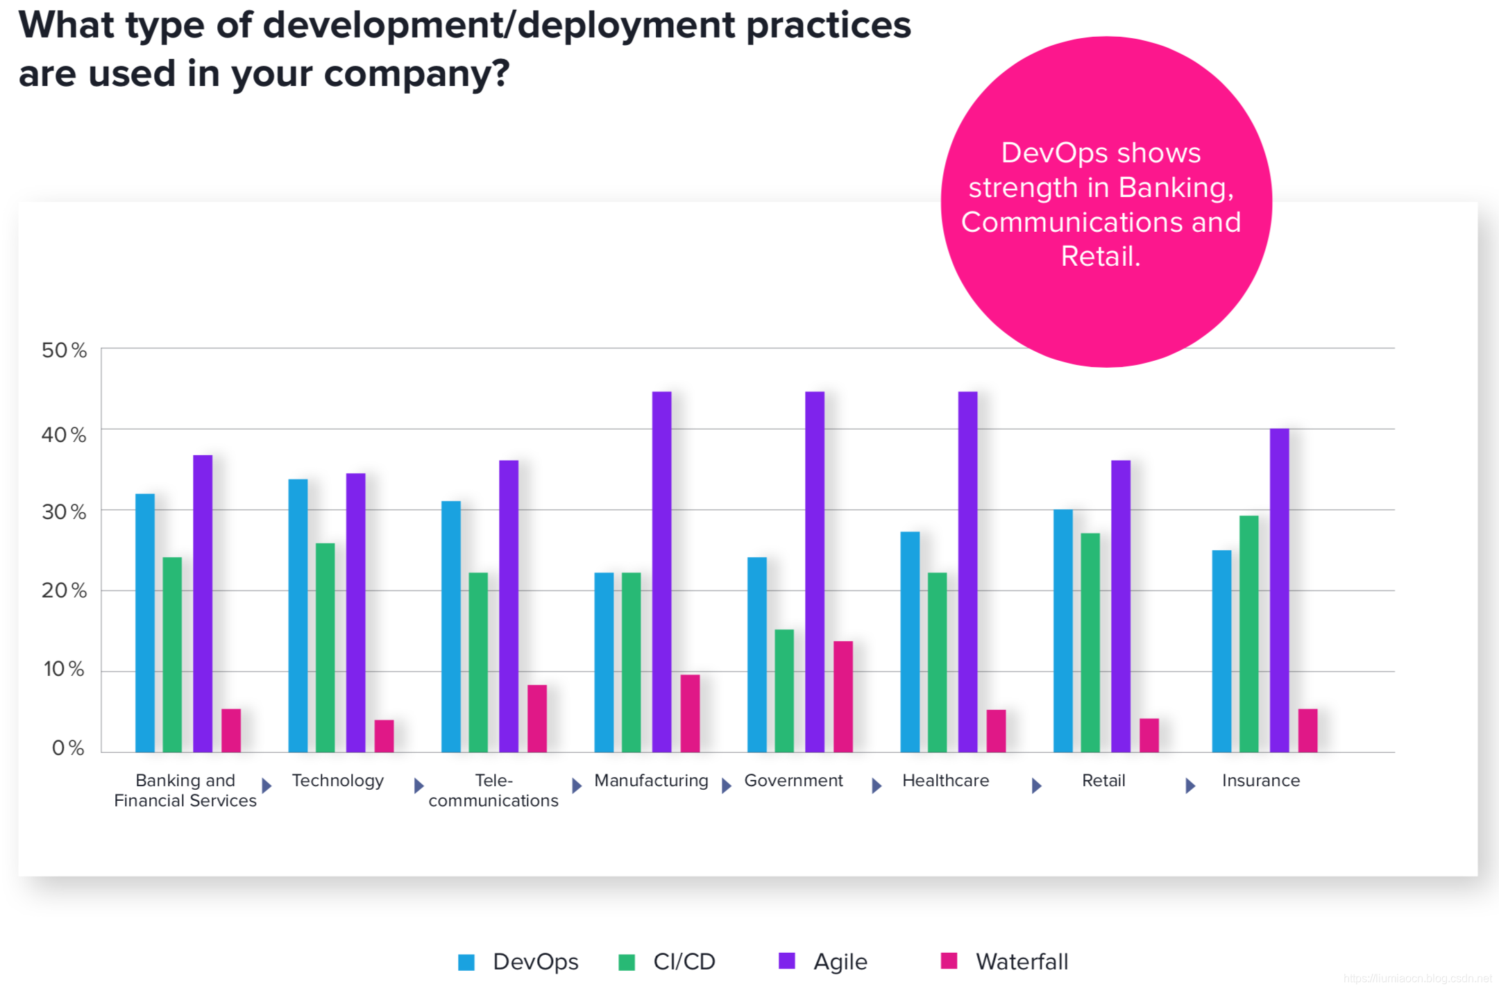The image size is (1499, 991).
Task: Click the pink DevOps callout circle
Action: coord(1106,201)
